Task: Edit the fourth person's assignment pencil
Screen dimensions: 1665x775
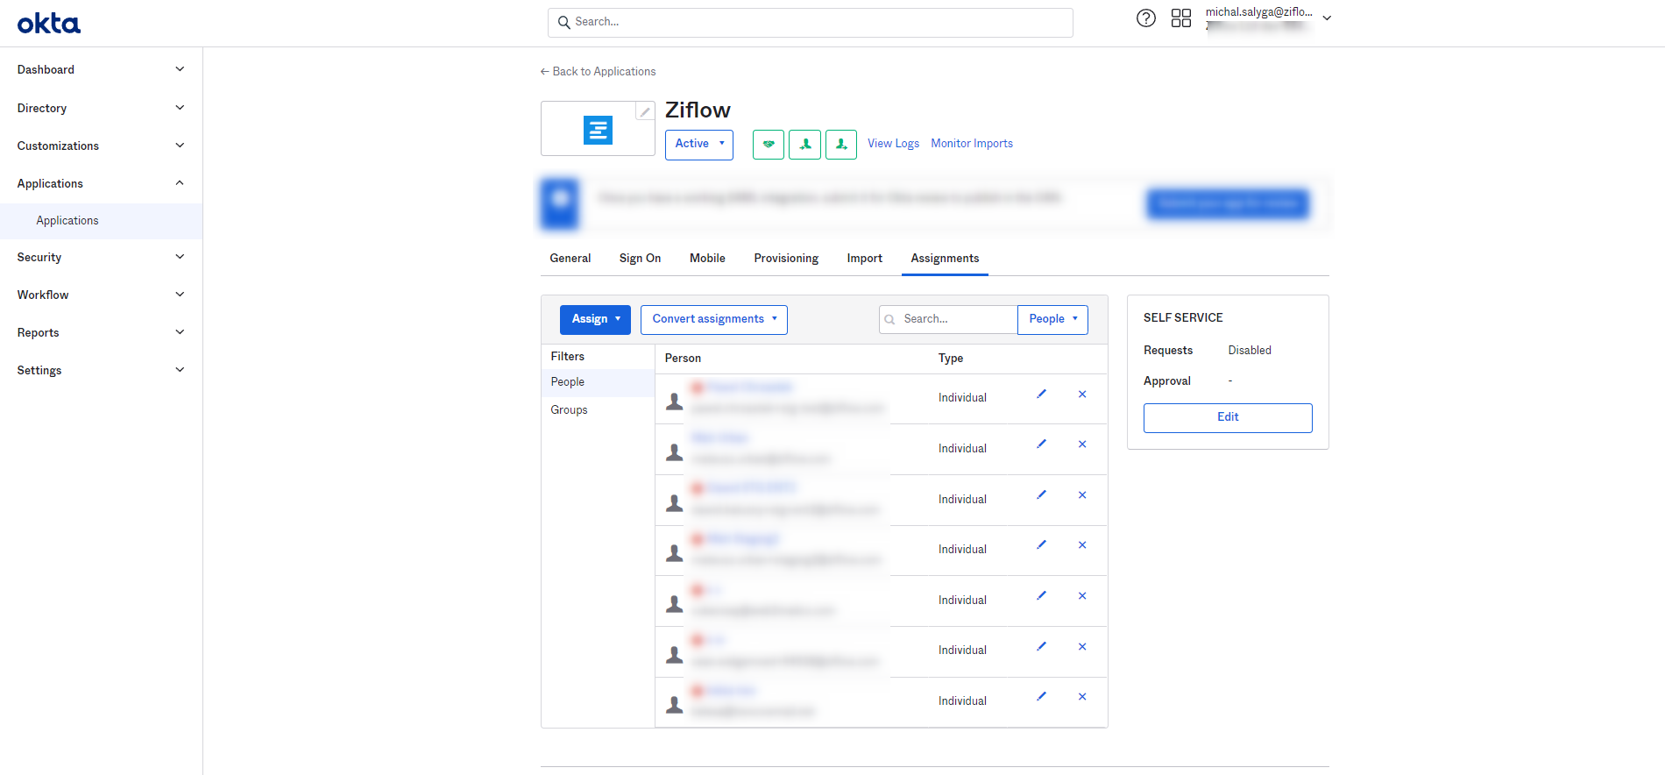Action: click(x=1041, y=545)
